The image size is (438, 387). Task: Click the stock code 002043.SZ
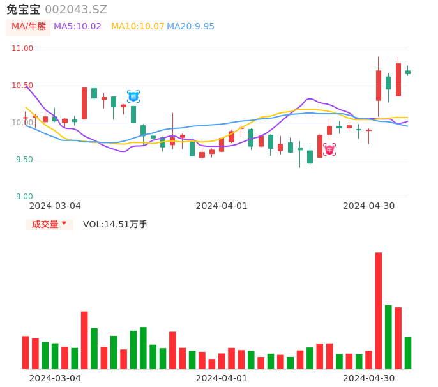(x=76, y=10)
